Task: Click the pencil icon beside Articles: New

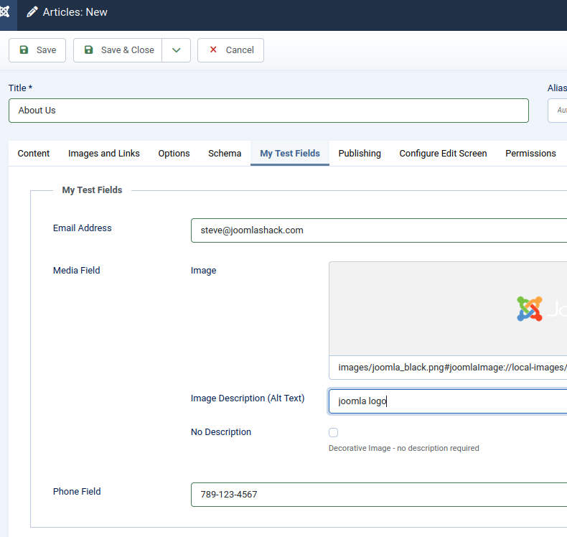Action: (32, 12)
